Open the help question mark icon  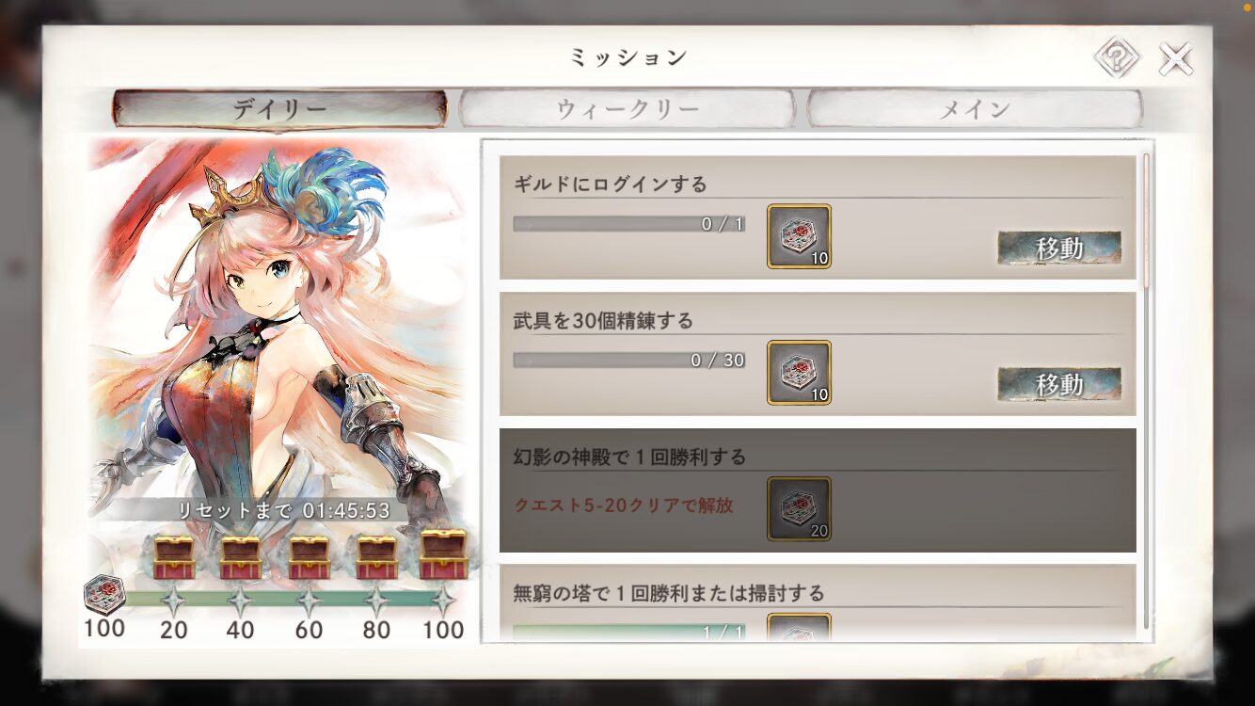coord(1117,58)
